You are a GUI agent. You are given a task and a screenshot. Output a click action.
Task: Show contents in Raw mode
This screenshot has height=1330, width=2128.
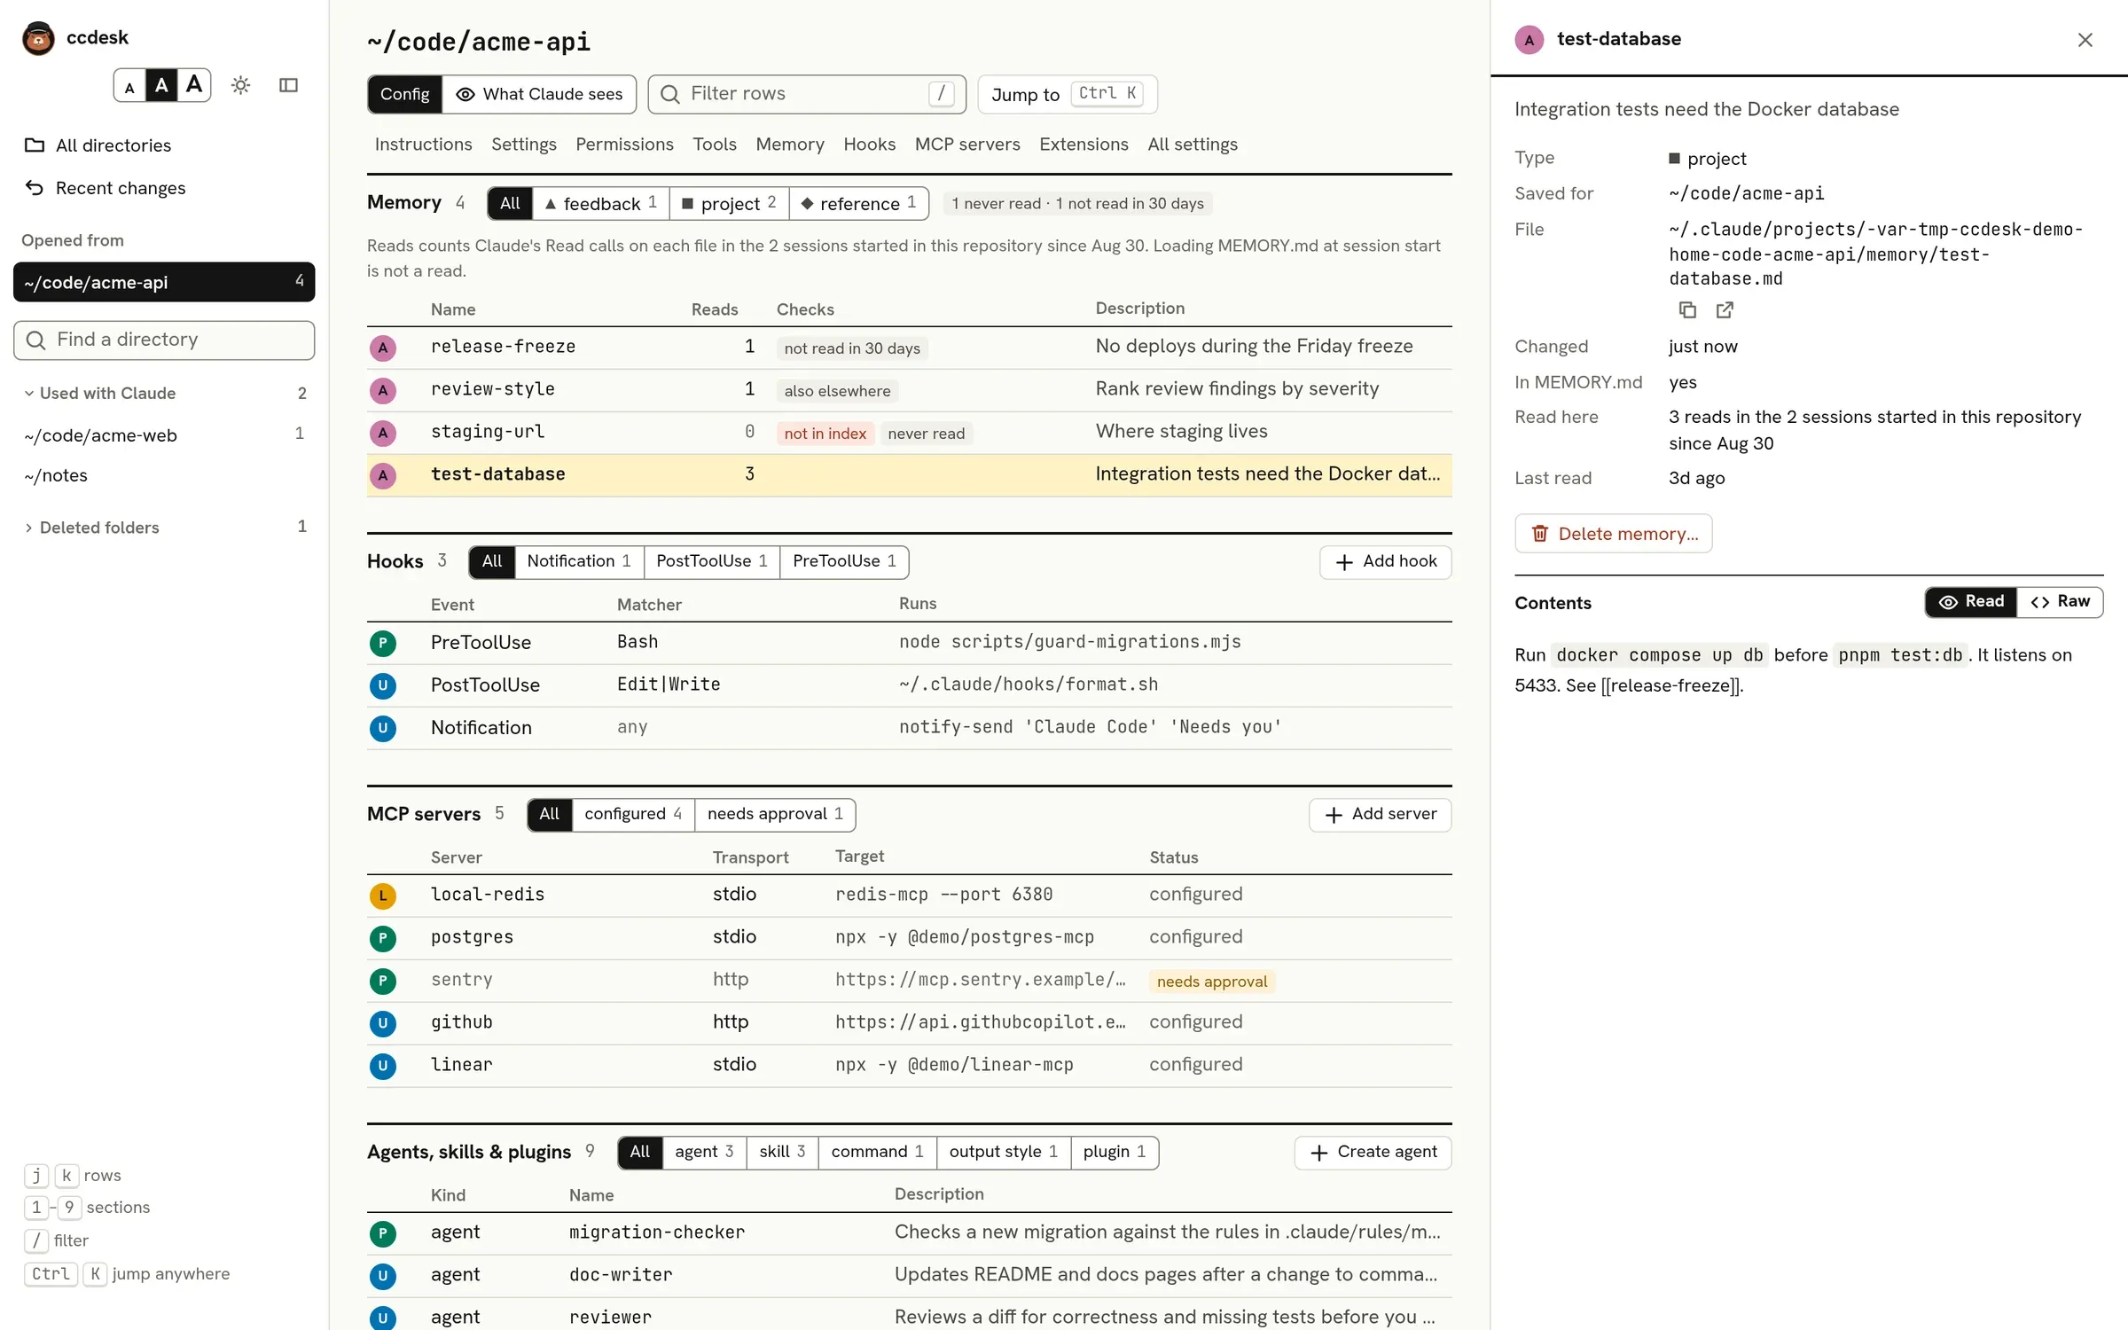[x=2060, y=602]
